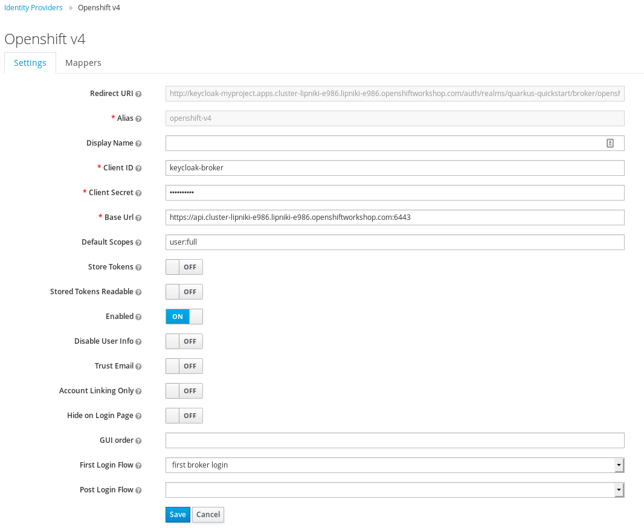Image resolution: width=644 pixels, height=528 pixels.
Task: Click help icon next to Client ID
Action: [138, 169]
